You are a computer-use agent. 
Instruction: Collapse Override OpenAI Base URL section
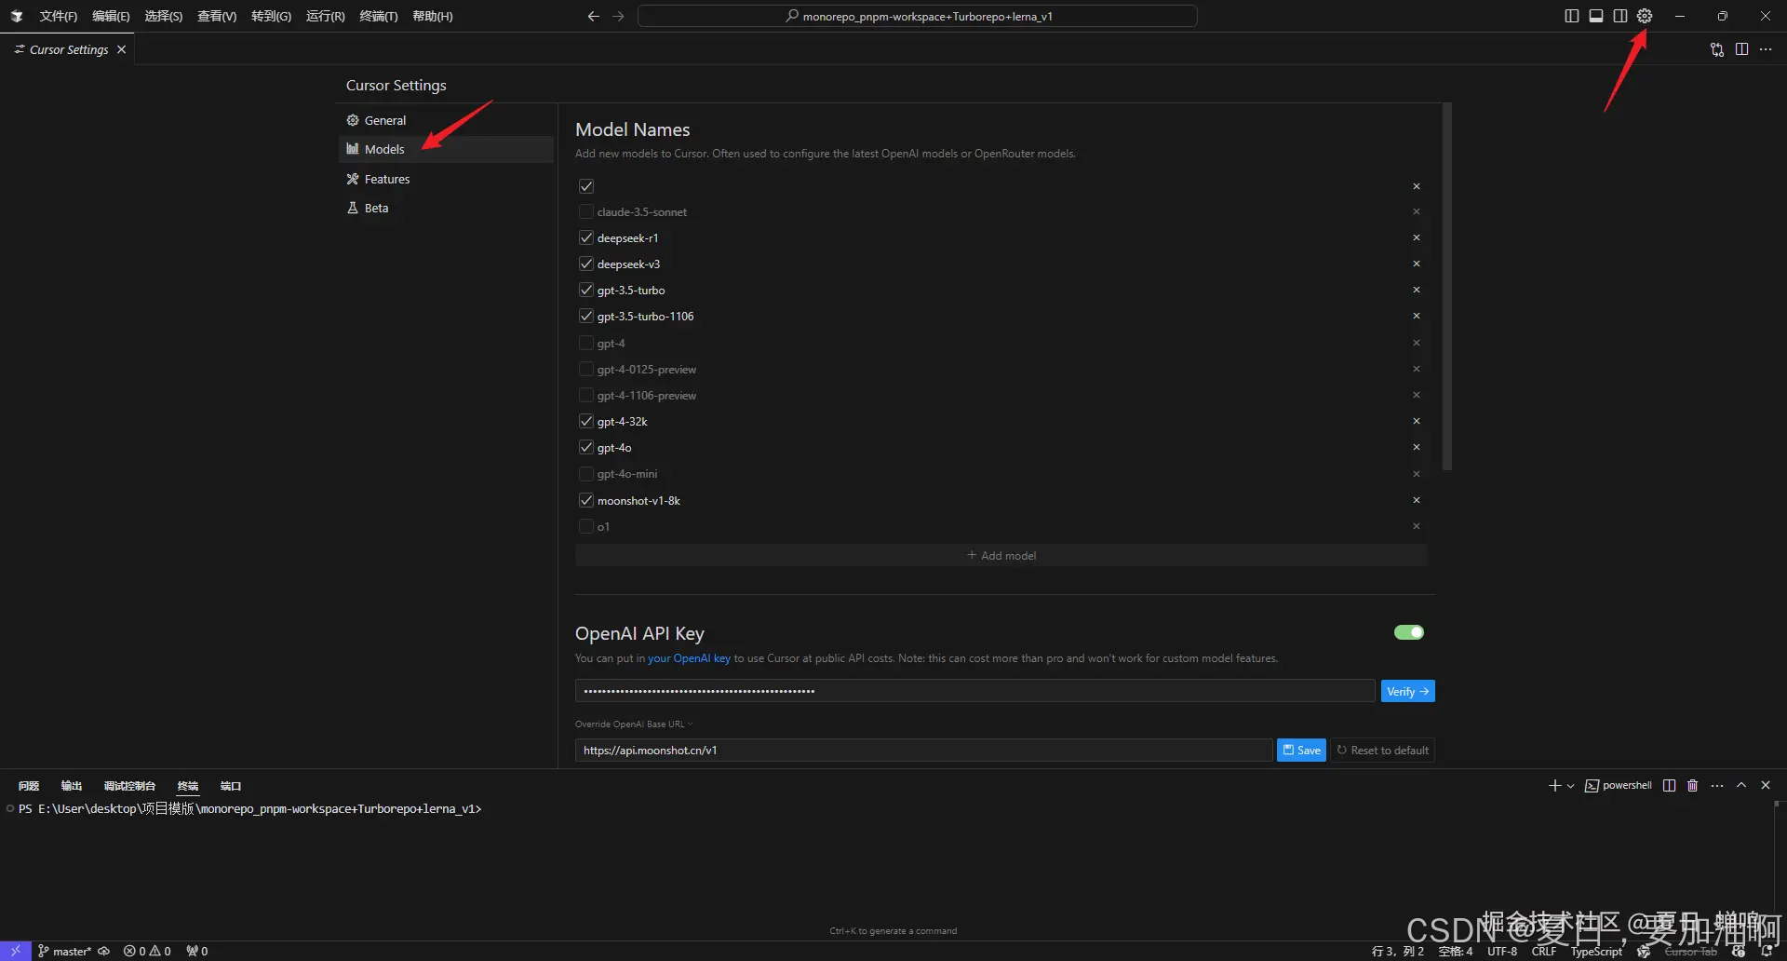[x=634, y=724]
